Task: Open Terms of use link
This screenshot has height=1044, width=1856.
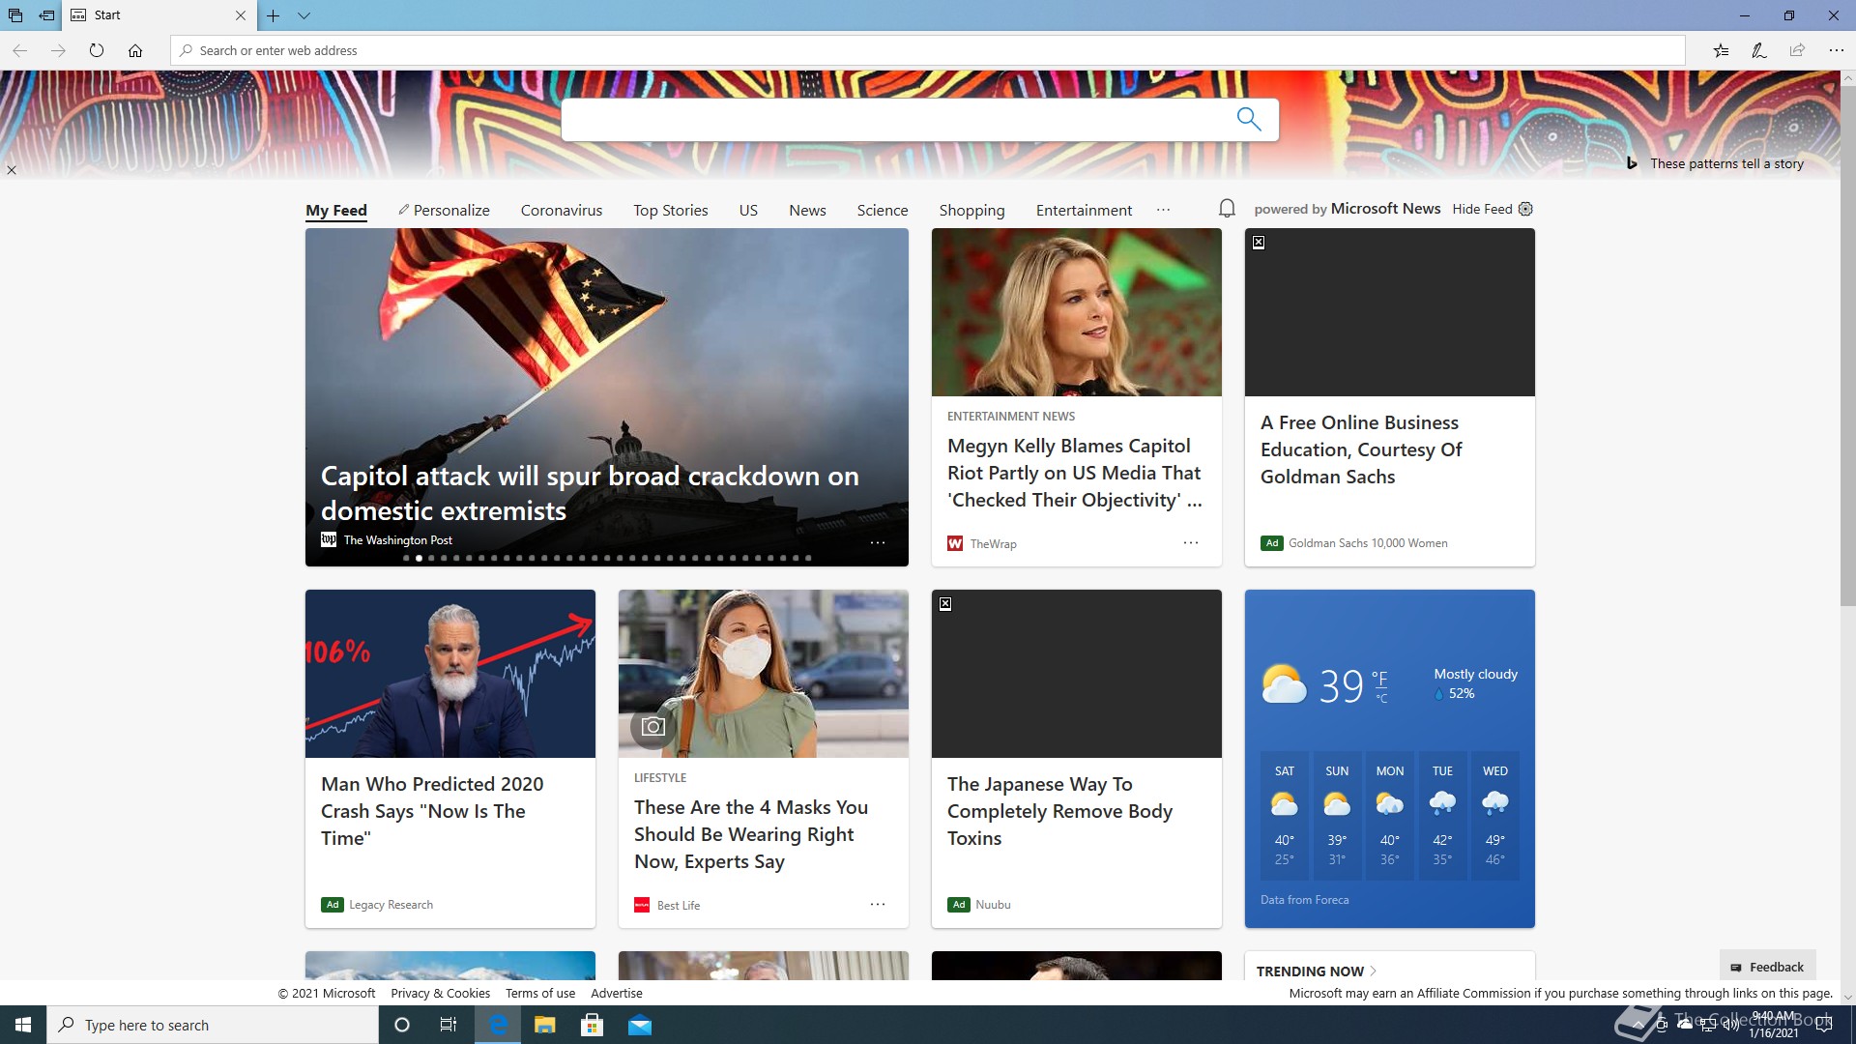Action: (540, 993)
